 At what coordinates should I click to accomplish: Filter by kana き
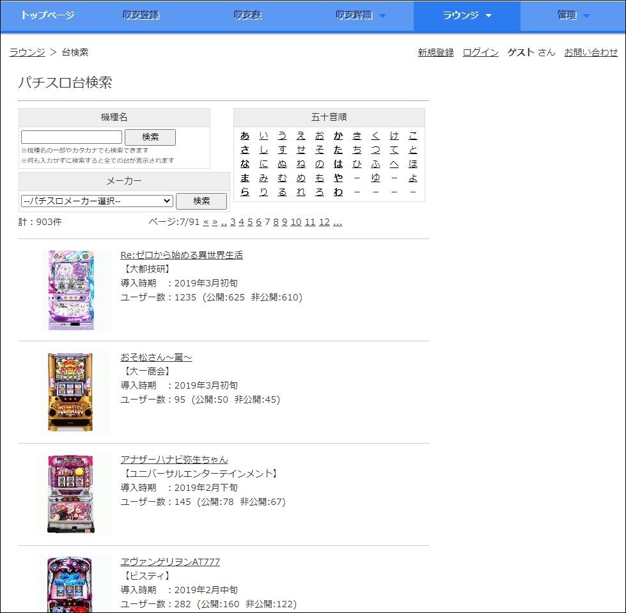coord(357,136)
